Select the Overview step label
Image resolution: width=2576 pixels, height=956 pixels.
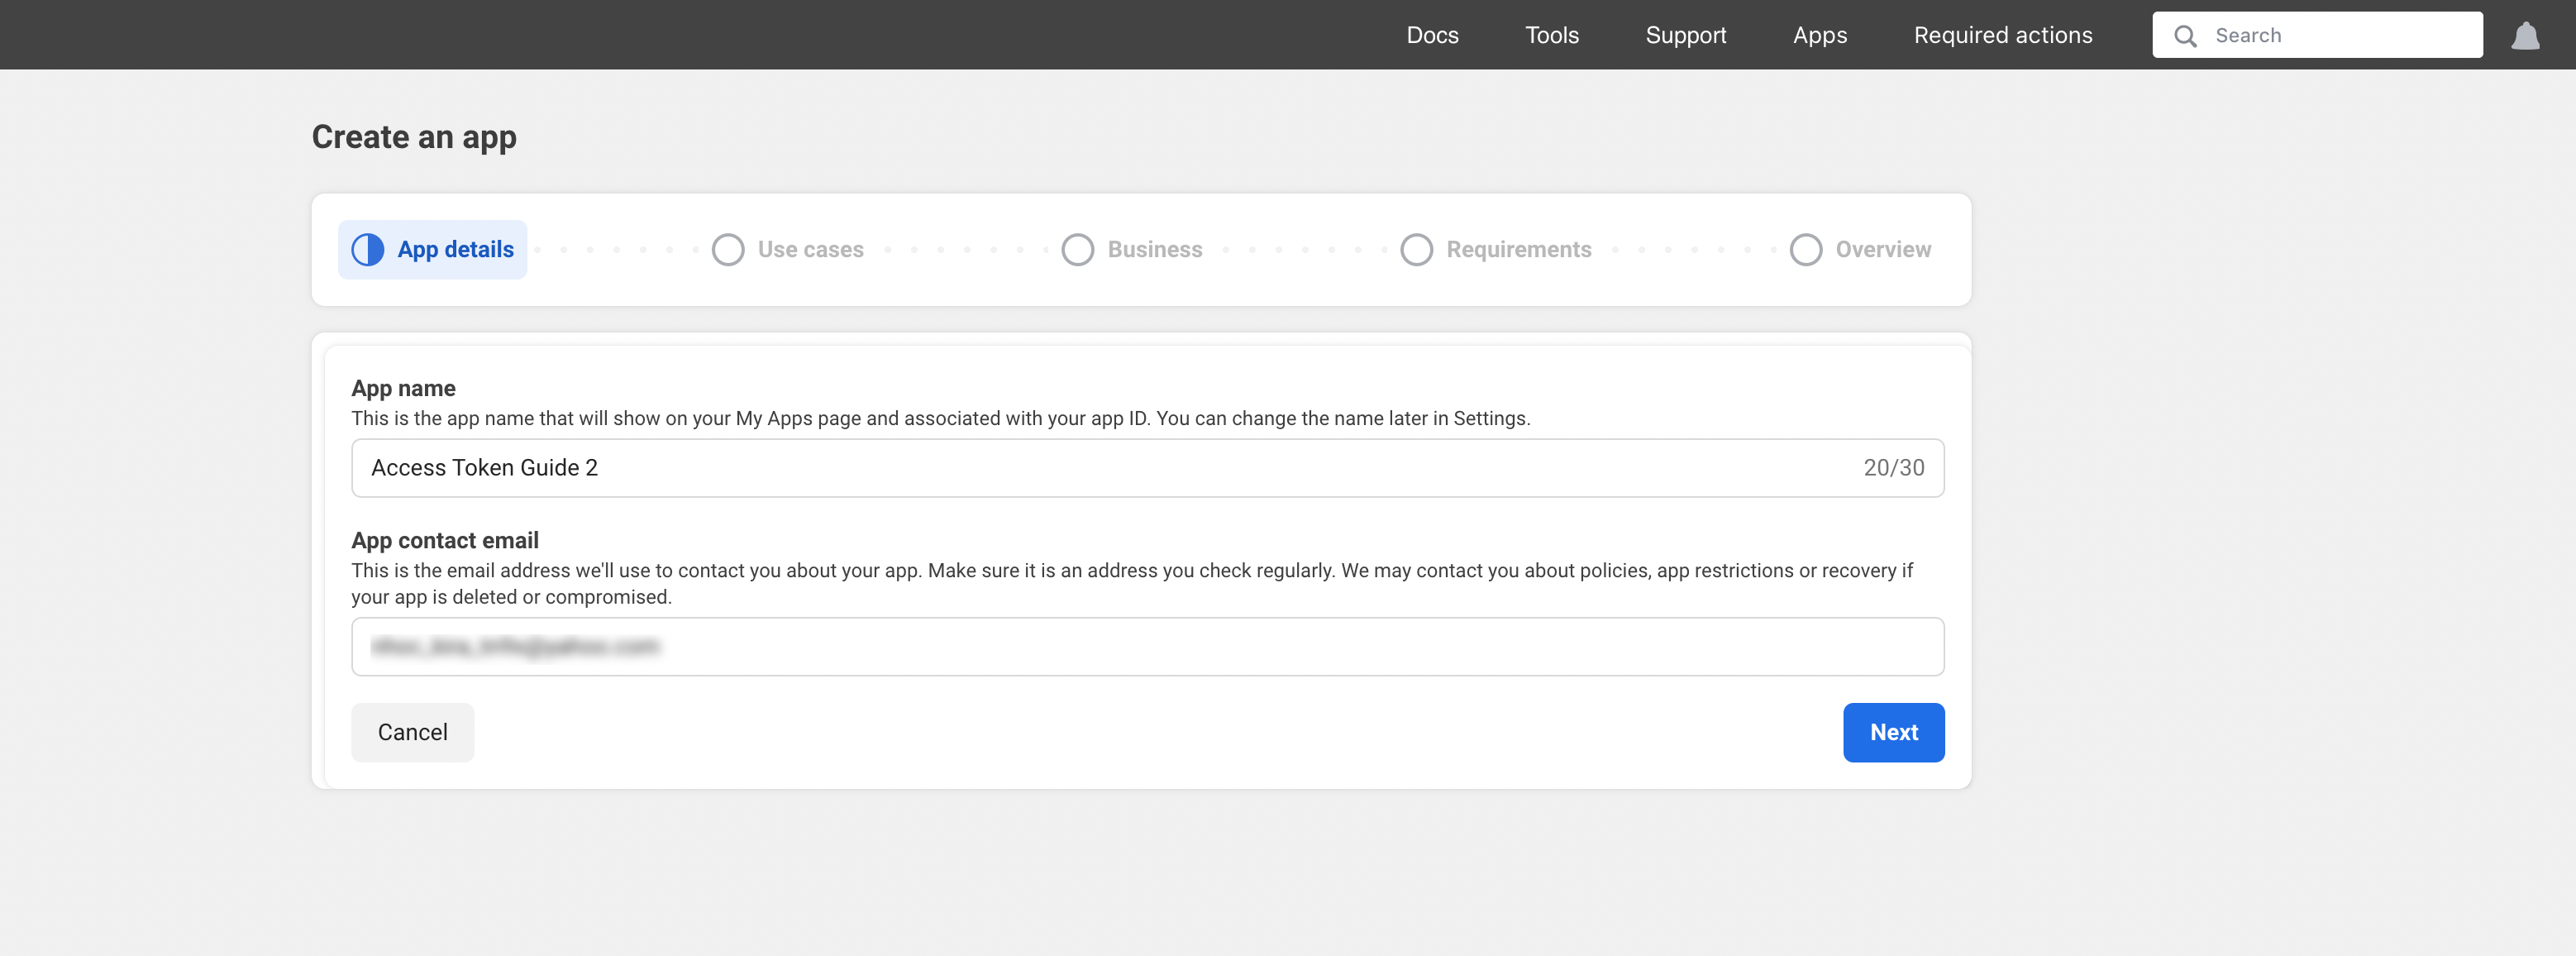click(x=1882, y=250)
